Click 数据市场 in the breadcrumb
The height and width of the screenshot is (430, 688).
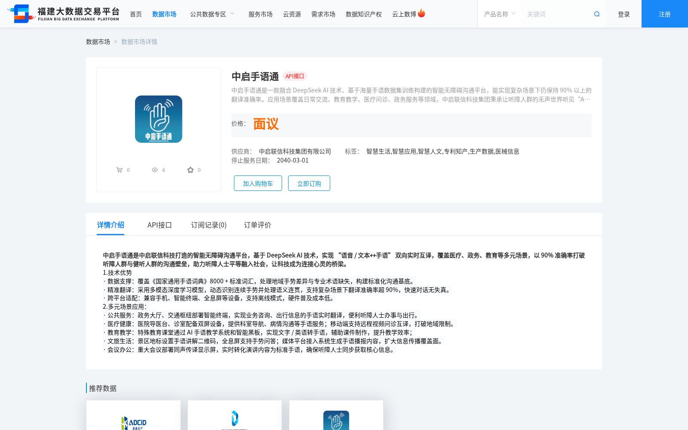(x=98, y=42)
